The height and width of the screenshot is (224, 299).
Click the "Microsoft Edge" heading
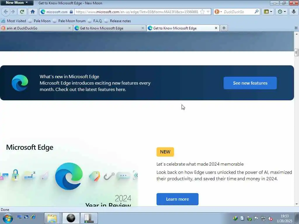[30, 147]
